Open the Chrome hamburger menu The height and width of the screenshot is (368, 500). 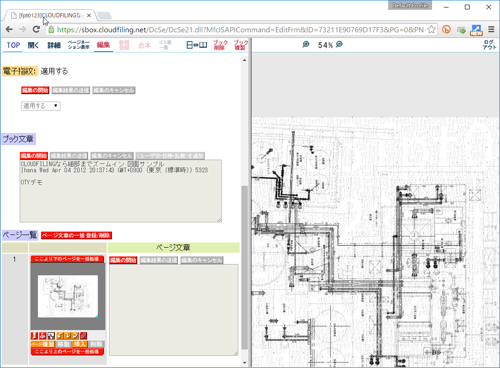(491, 29)
